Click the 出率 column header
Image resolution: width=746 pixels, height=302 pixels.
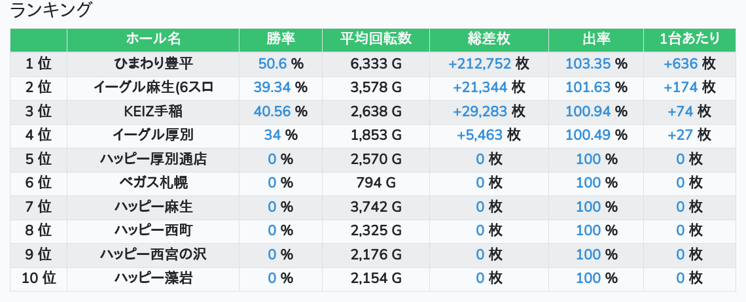click(x=596, y=39)
